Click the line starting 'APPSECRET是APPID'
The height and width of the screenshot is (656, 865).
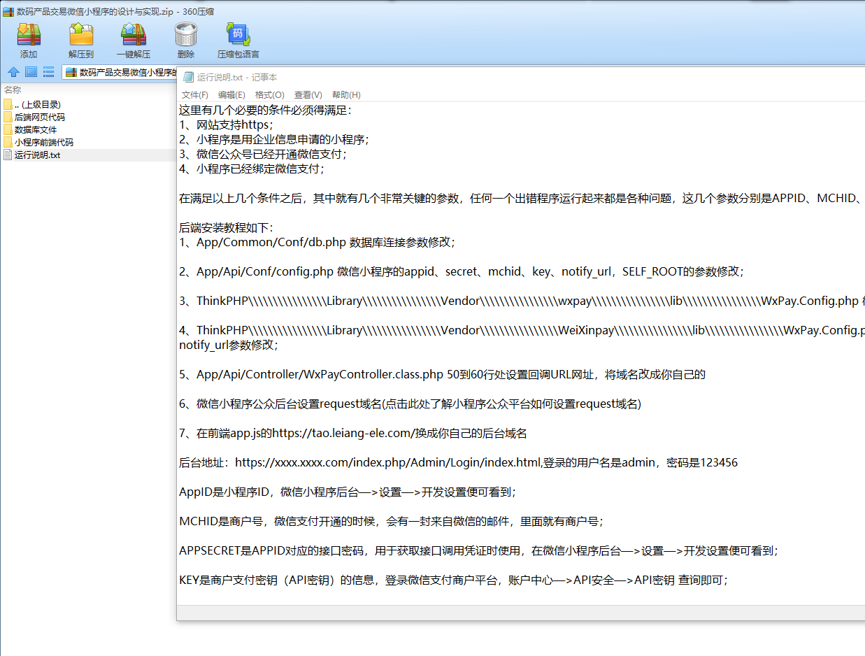click(x=479, y=550)
